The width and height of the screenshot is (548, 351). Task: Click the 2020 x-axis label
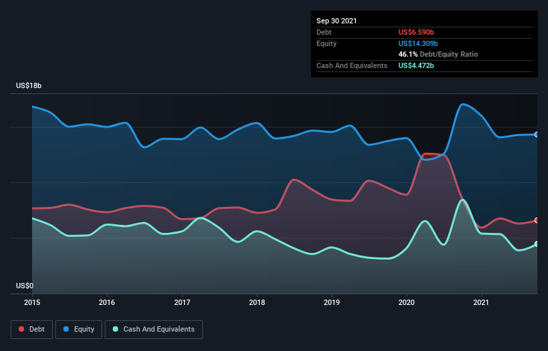406,302
